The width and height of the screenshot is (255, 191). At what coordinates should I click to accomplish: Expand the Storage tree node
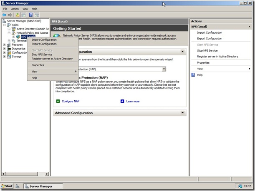tap(5, 57)
